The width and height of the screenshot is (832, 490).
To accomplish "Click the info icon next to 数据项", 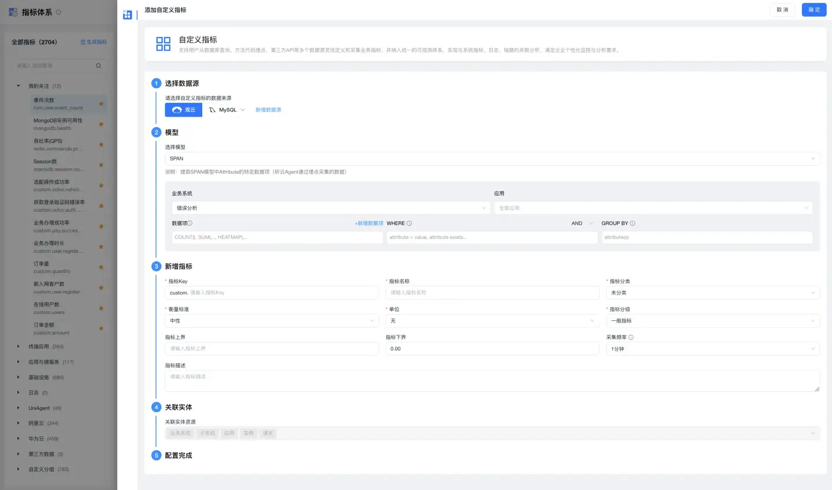I will click(190, 223).
